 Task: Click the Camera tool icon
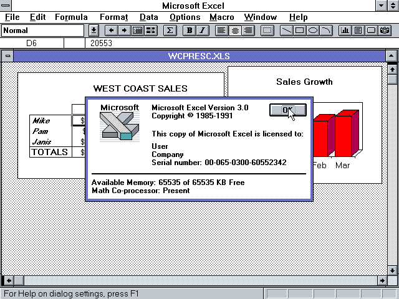tap(385, 31)
